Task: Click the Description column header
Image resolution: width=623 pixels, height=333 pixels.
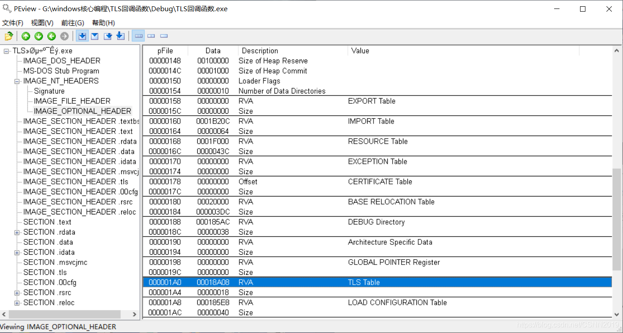Action: pos(292,51)
